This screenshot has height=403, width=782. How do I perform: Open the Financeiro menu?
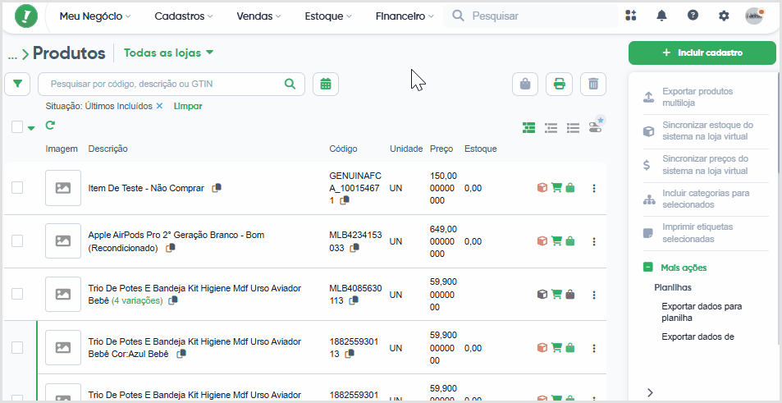[x=405, y=16]
